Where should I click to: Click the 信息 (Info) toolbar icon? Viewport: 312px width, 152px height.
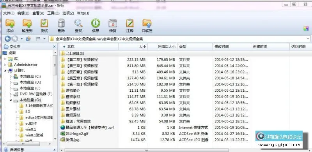click(96, 23)
